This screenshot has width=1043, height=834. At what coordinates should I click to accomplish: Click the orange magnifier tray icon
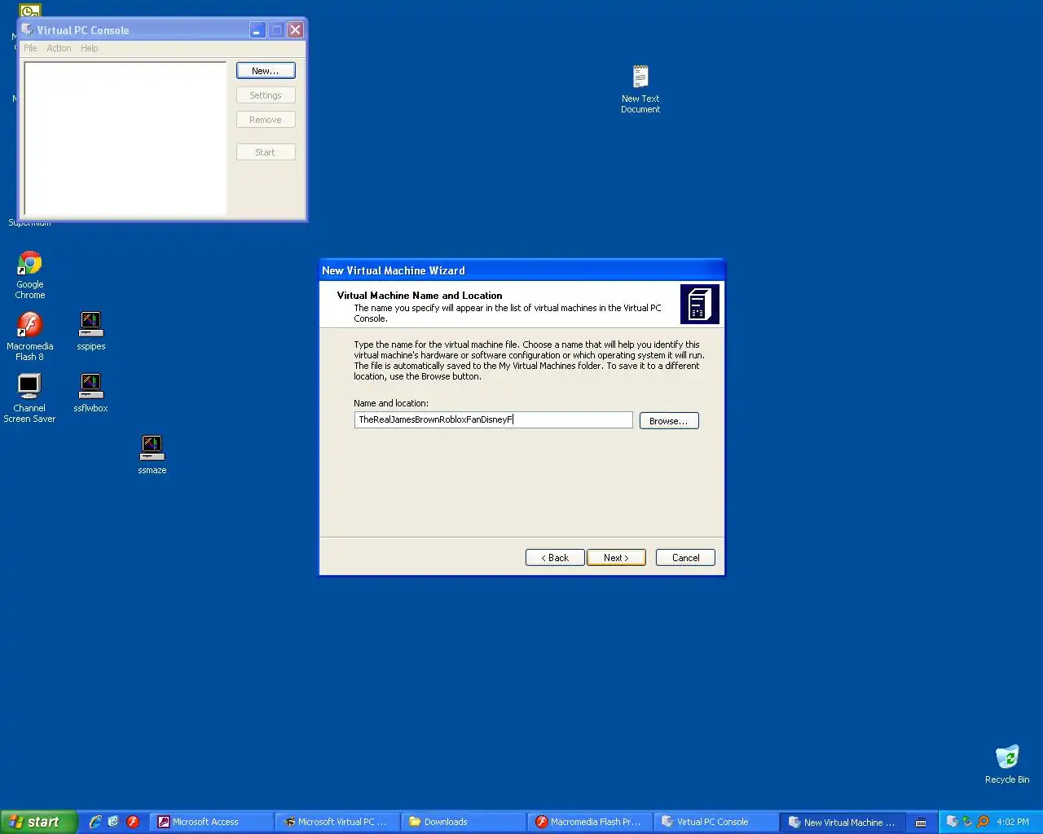(x=983, y=822)
